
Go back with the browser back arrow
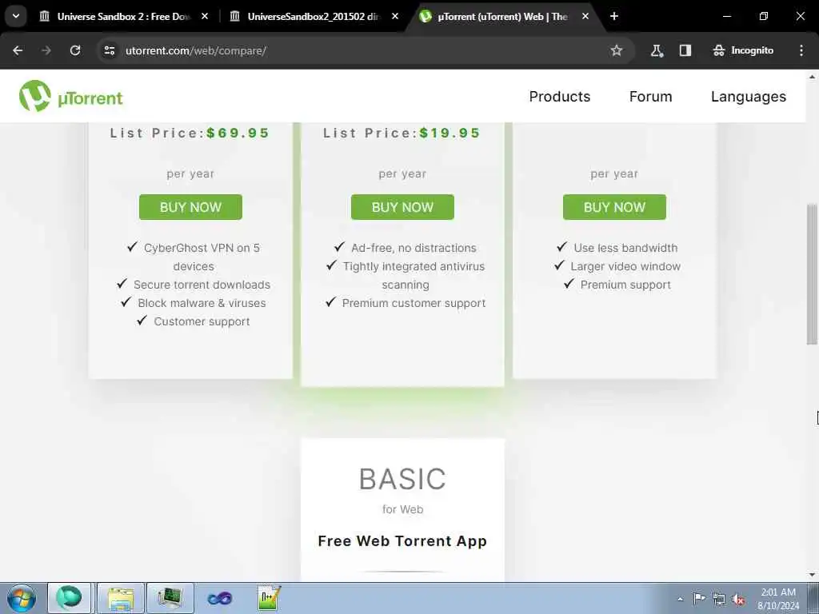[x=18, y=50]
